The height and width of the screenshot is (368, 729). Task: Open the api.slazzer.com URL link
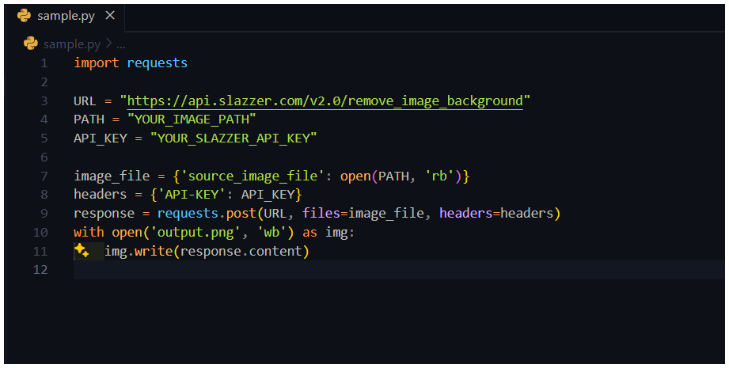pos(325,101)
